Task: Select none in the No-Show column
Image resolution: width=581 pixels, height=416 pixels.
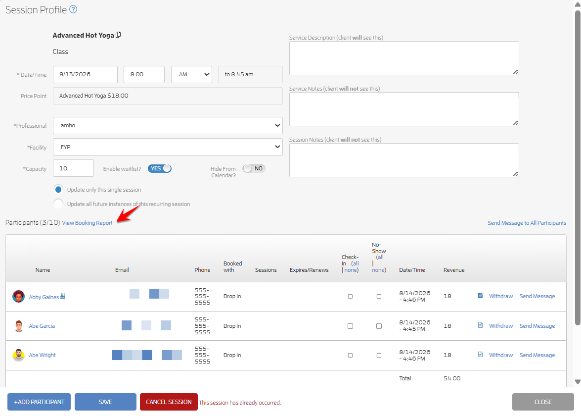Action: point(378,270)
